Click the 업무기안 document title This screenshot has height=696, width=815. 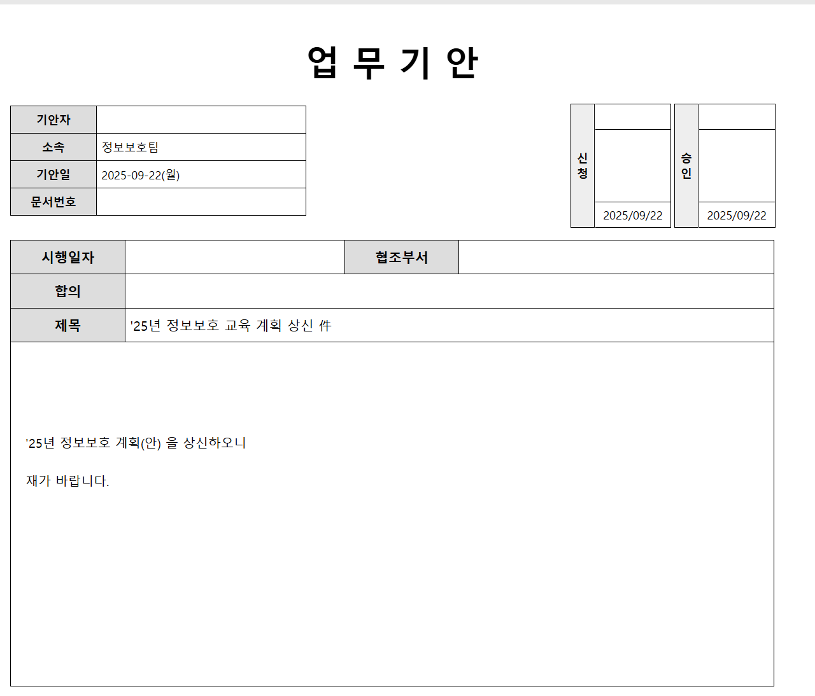pos(392,63)
